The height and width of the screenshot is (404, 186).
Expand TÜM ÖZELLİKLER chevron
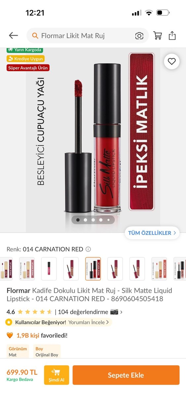click(x=175, y=233)
